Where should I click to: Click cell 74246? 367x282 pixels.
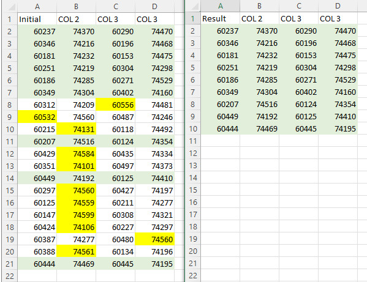(x=155, y=117)
